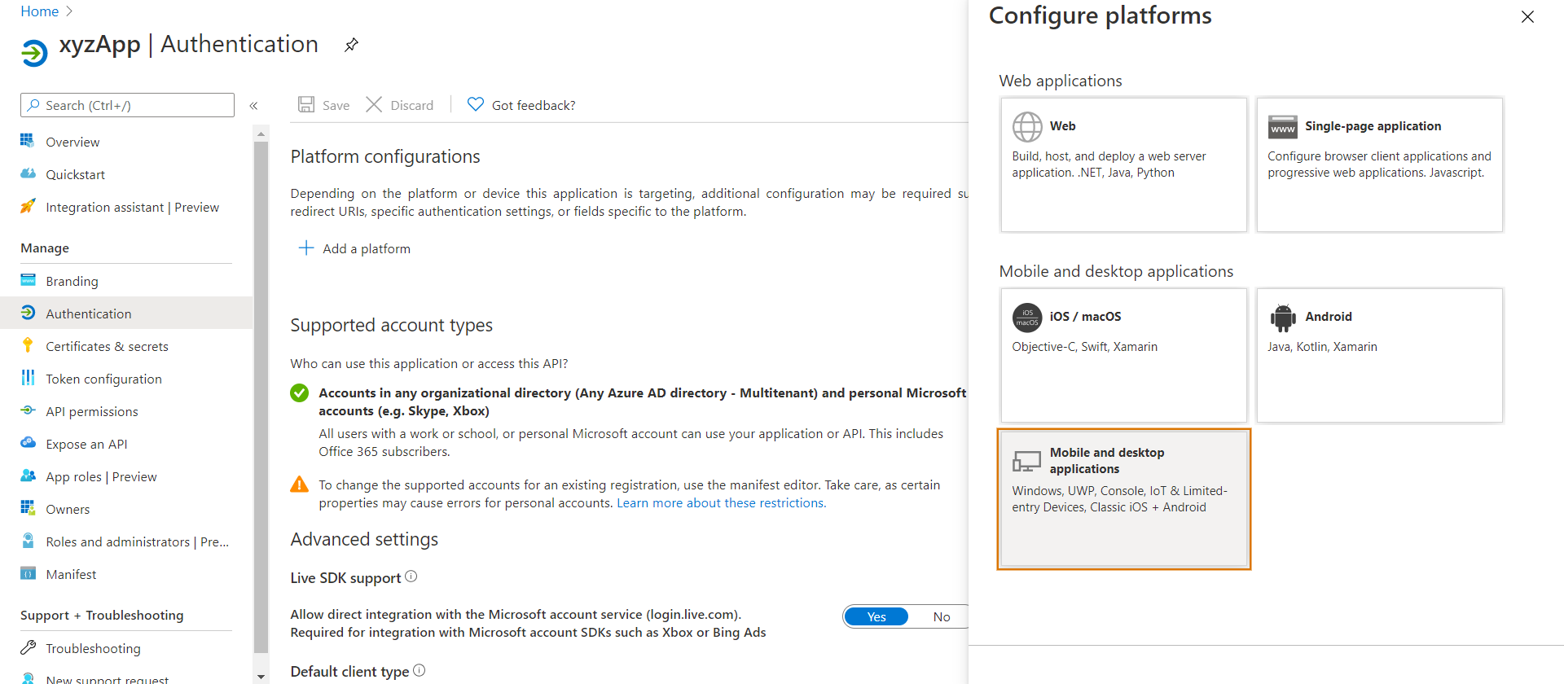Screen dimensions: 1564x684
Task: Select the Android platform card
Action: (x=1379, y=355)
